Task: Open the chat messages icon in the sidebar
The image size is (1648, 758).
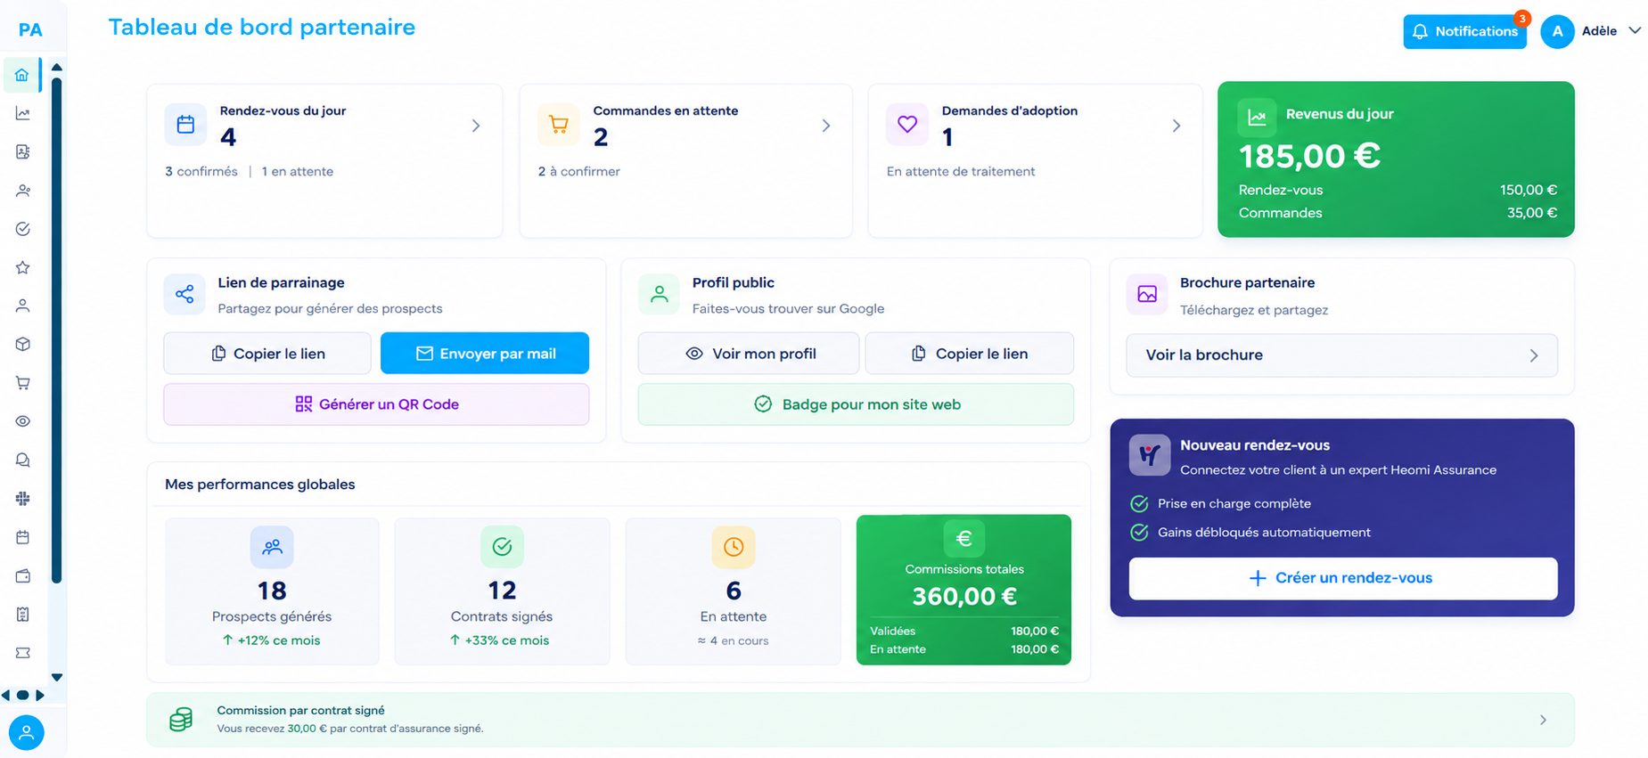Action: [x=23, y=460]
